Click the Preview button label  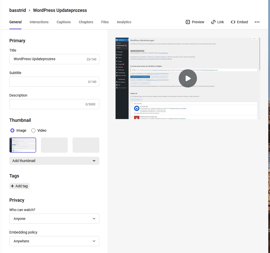click(198, 22)
